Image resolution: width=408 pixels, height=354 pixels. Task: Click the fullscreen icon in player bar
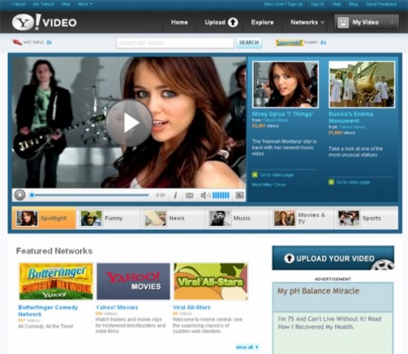[x=240, y=195]
